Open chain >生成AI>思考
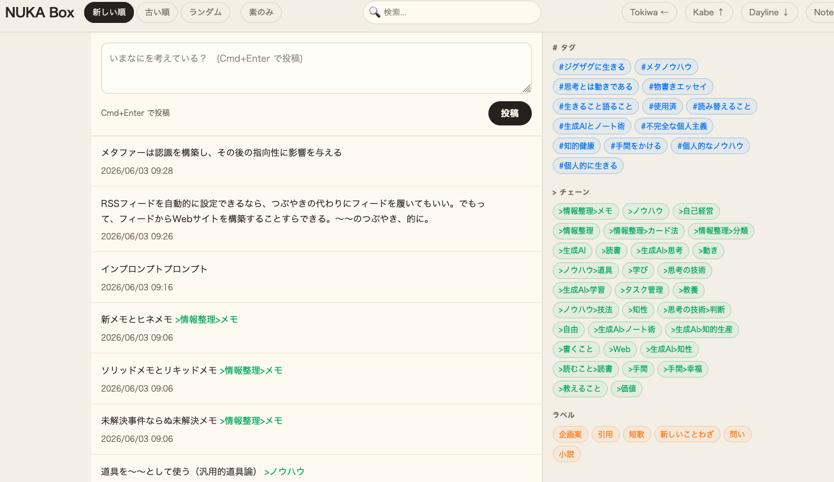This screenshot has height=482, width=834. pos(660,251)
